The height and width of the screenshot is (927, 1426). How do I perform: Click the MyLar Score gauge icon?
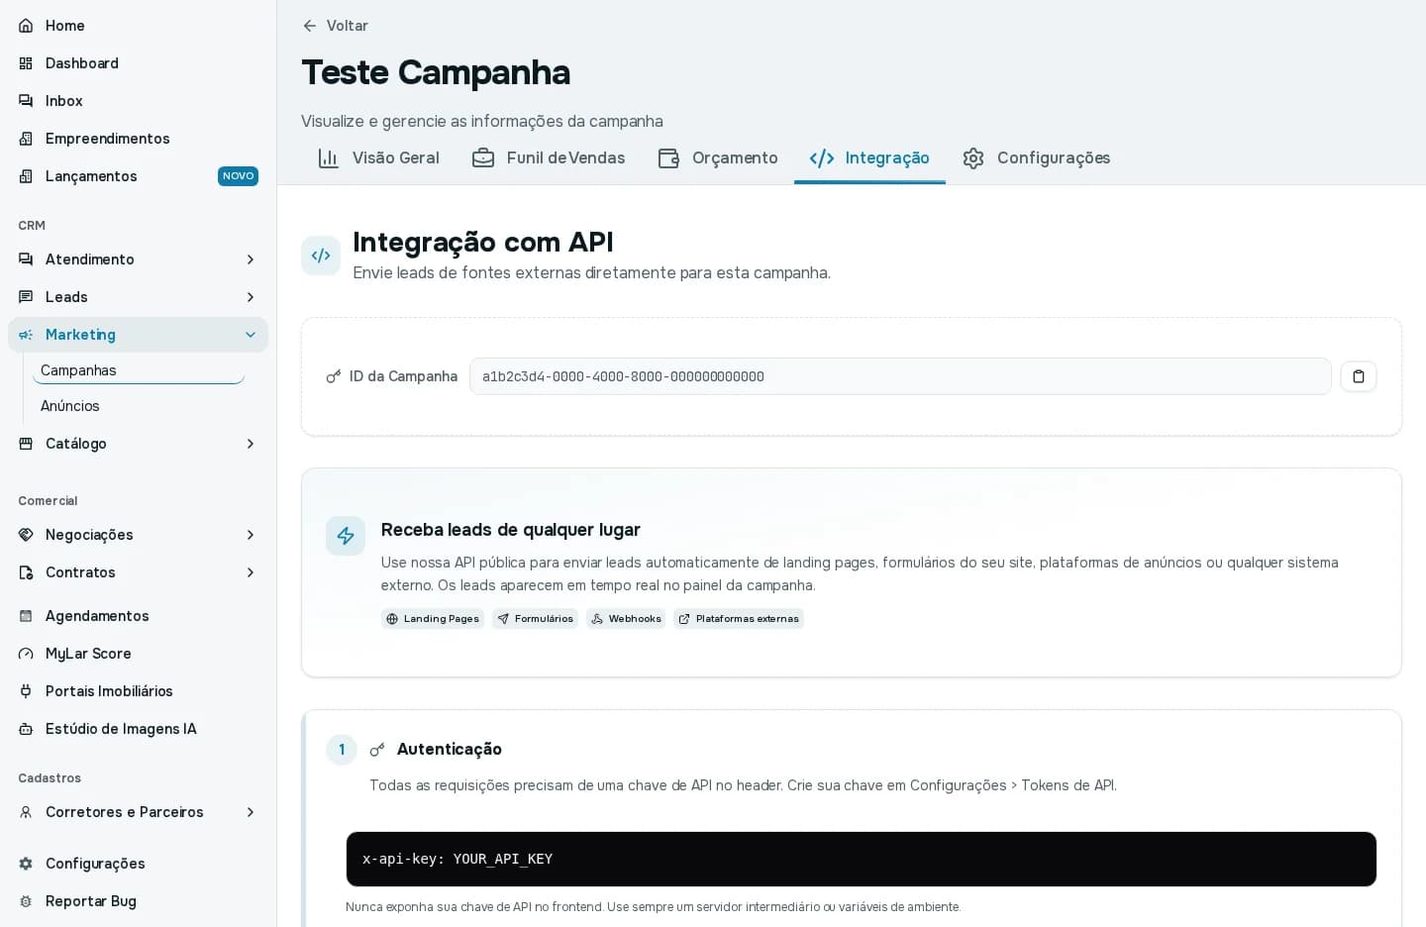26,654
